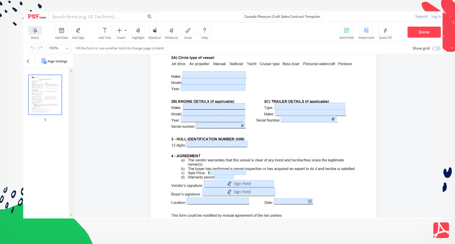Select the Select tool
This screenshot has width=455, height=244.
(x=35, y=33)
